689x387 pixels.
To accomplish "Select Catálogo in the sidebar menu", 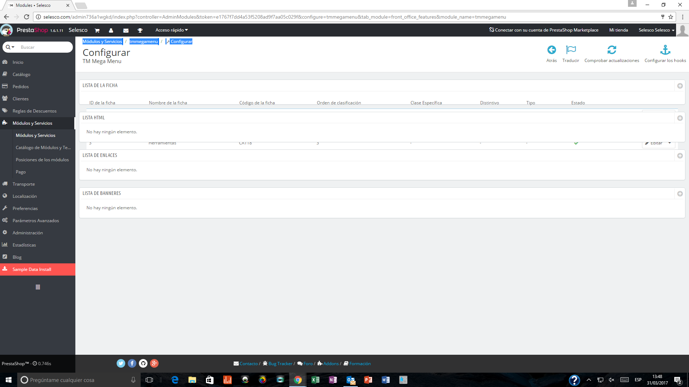I will tap(21, 75).
